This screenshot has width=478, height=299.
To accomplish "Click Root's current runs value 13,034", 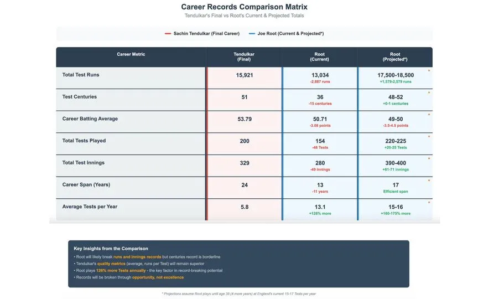I will [x=320, y=75].
